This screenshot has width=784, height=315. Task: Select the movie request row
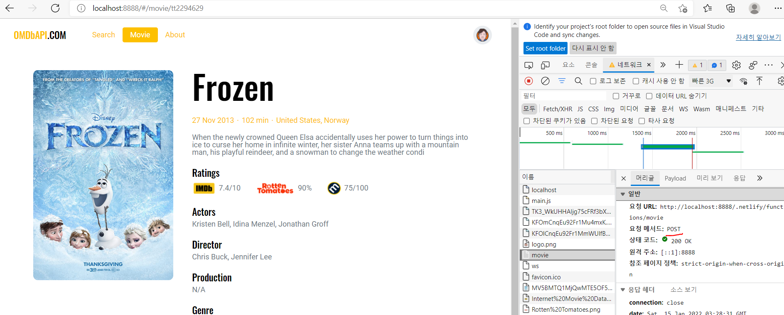568,255
